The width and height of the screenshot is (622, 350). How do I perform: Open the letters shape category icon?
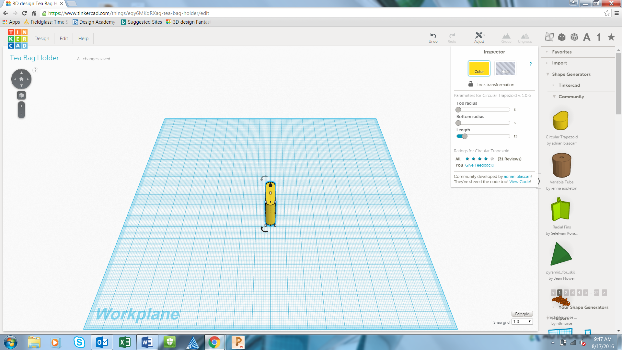click(x=586, y=37)
